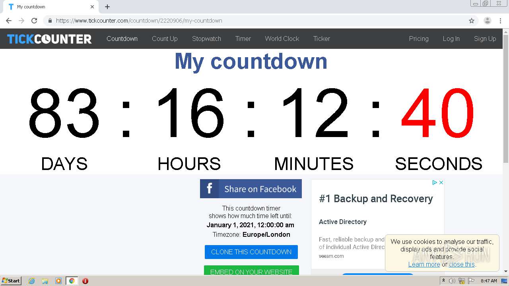The image size is (509, 286).
Task: Click the red Opera icon in taskbar
Action: point(85,281)
